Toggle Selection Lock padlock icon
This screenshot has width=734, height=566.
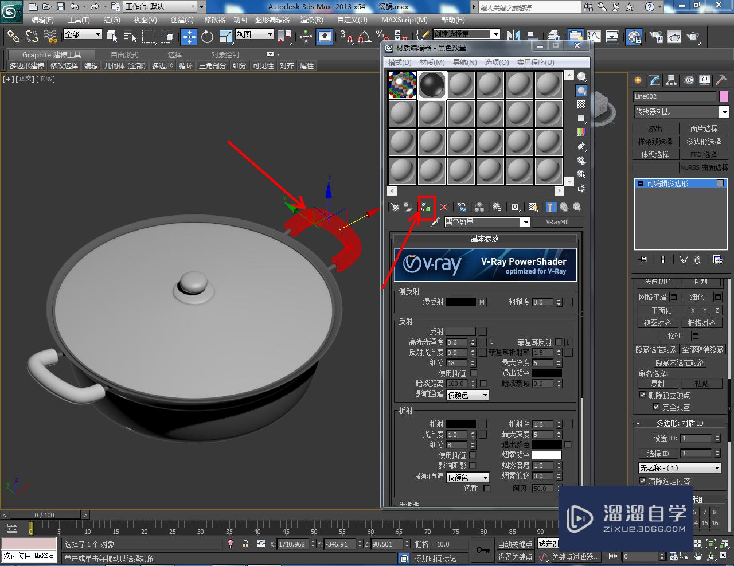[245, 544]
